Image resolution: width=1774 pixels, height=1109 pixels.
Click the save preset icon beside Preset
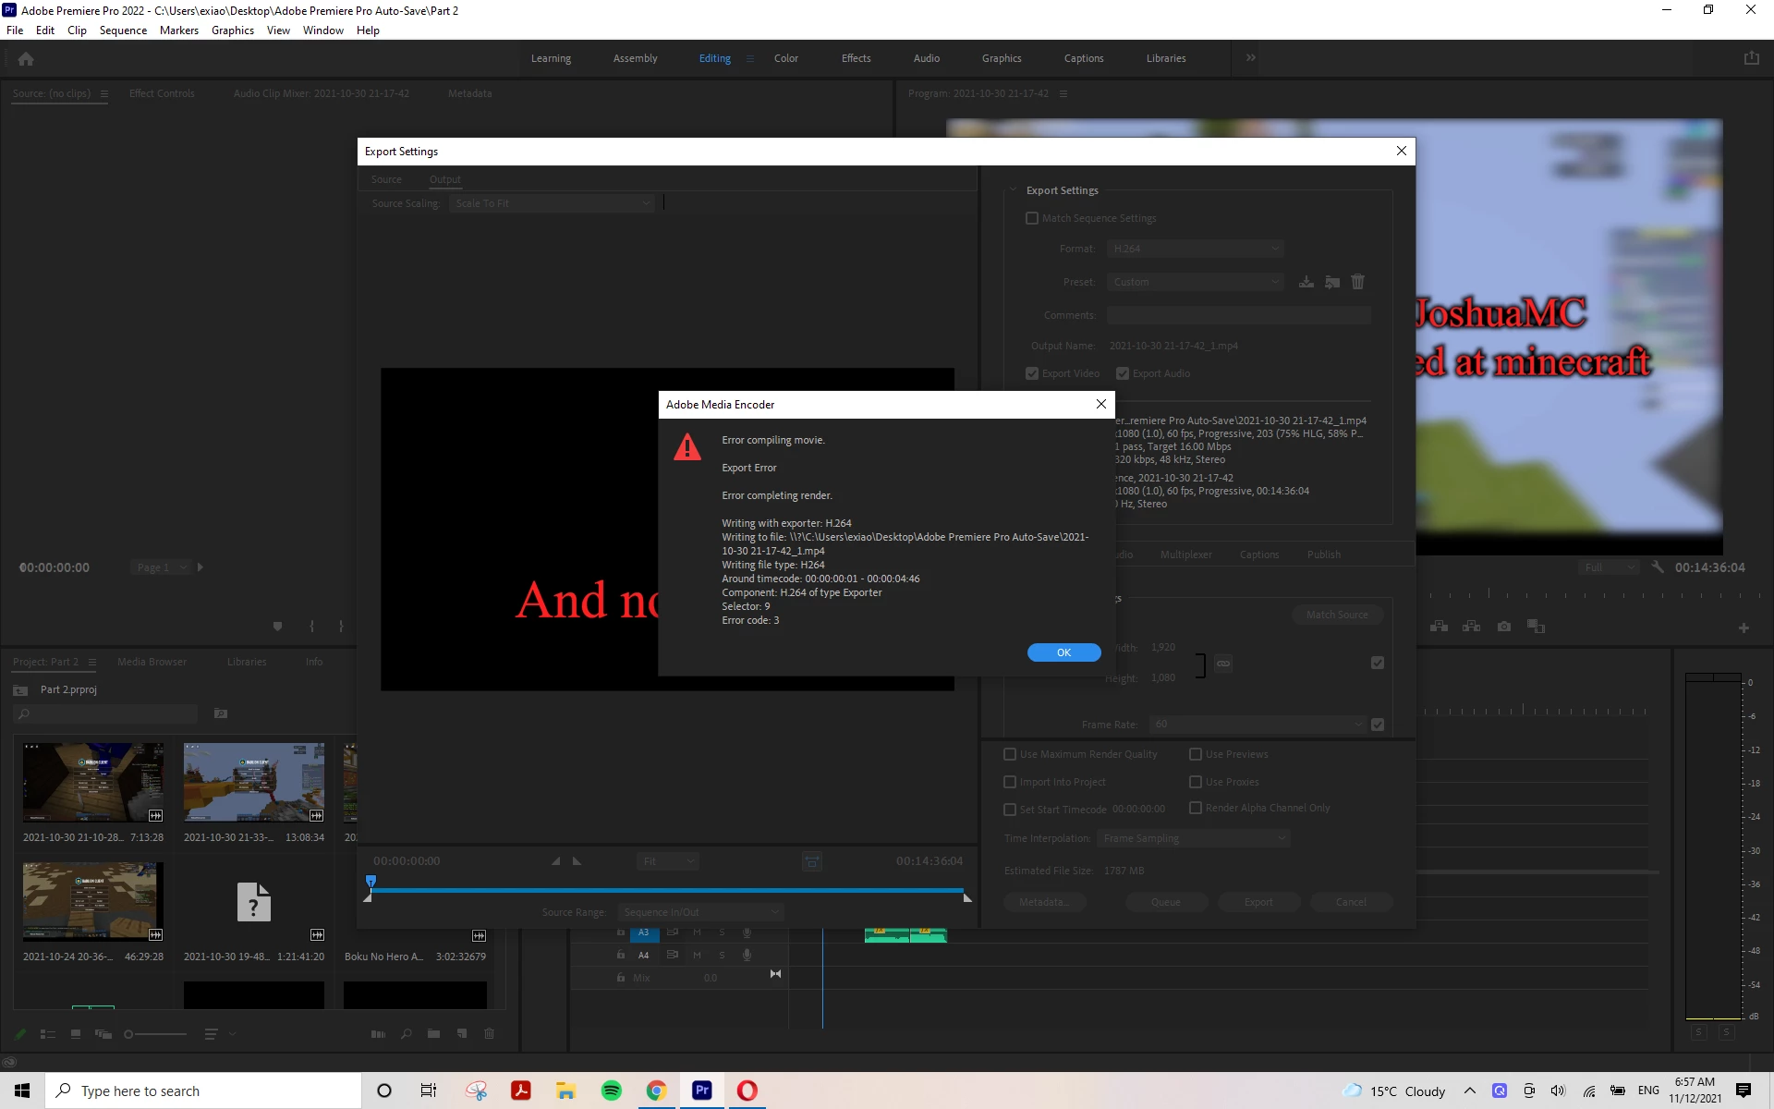coord(1306,282)
